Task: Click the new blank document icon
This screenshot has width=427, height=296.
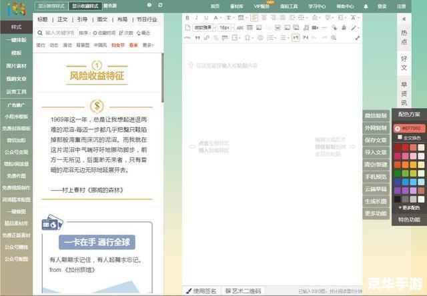Action: pyautogui.click(x=187, y=27)
